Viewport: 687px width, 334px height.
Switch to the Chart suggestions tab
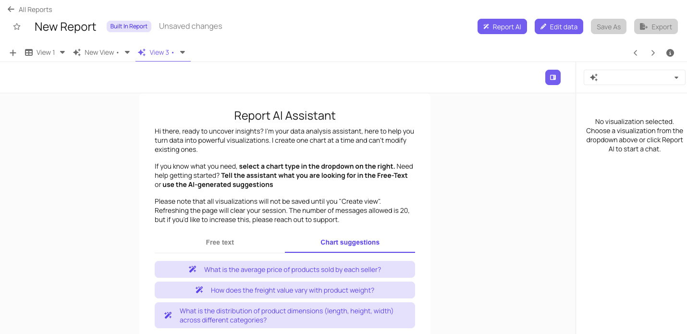point(350,242)
